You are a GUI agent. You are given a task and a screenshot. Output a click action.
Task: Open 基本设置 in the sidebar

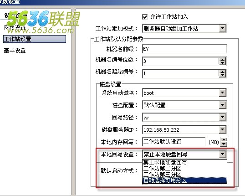click(15, 51)
